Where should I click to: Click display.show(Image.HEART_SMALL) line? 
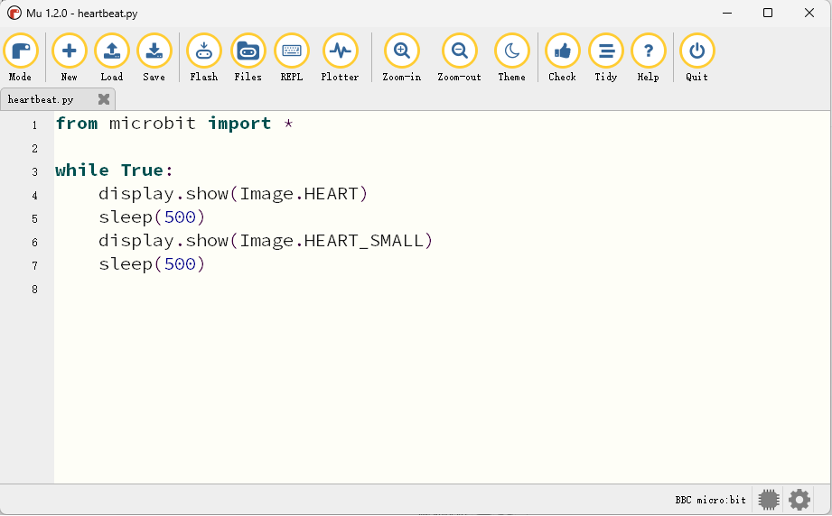[266, 241]
